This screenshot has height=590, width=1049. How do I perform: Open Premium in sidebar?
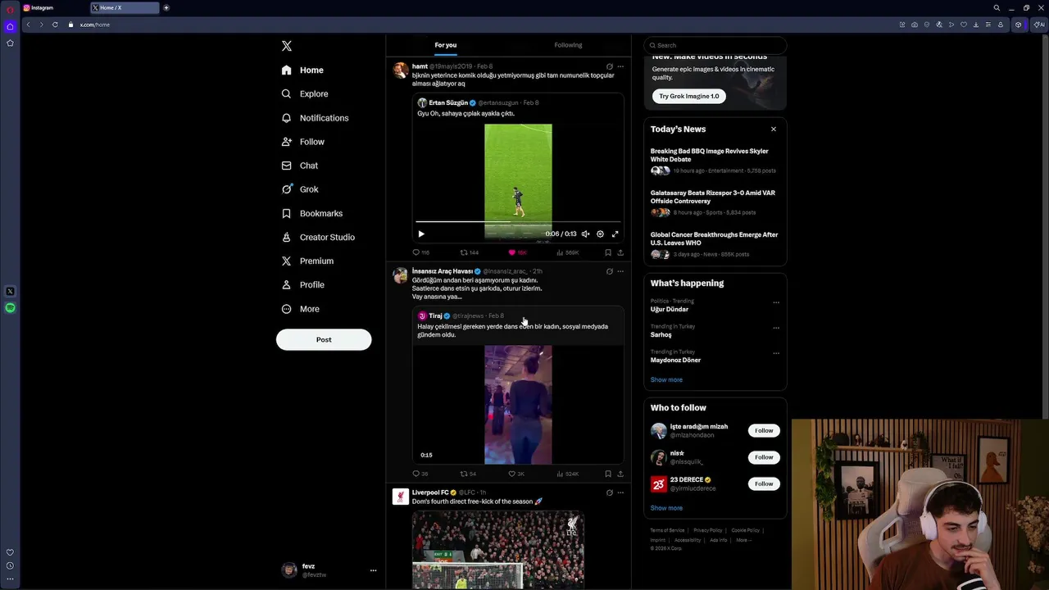[307, 261]
